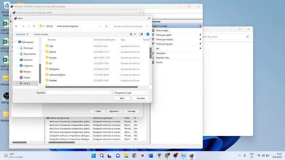
Task: Go forward in the Abrir dialog
Action: tap(23, 26)
